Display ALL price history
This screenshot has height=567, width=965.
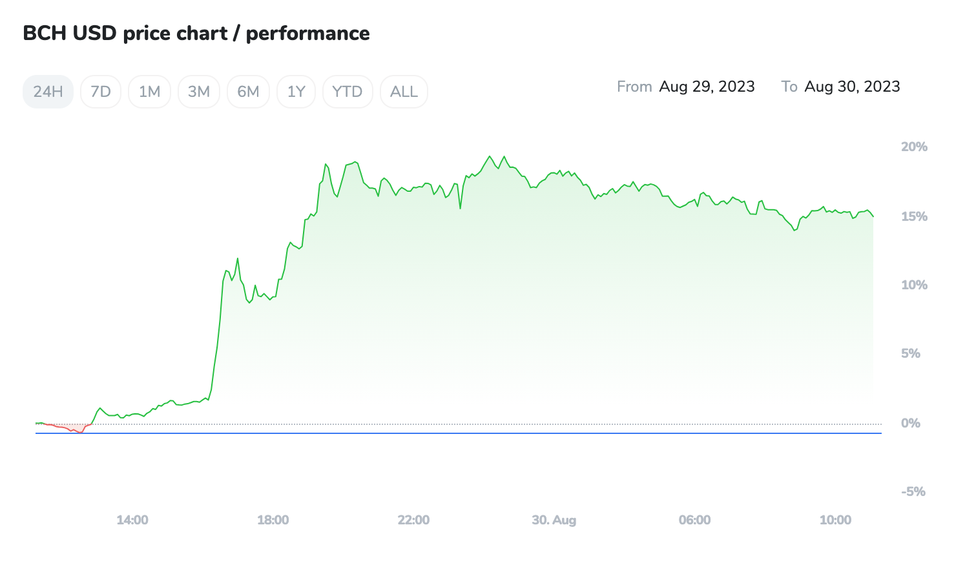point(404,92)
